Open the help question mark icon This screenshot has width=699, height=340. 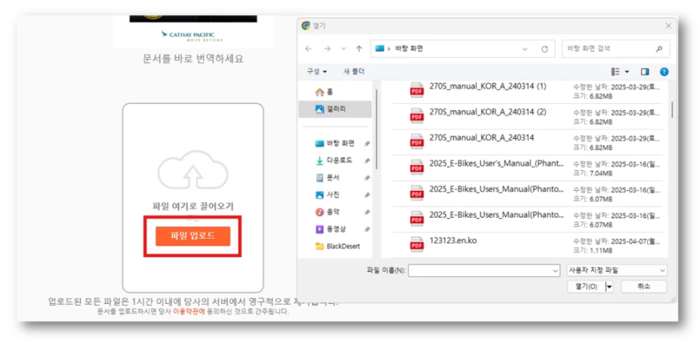pyautogui.click(x=664, y=72)
